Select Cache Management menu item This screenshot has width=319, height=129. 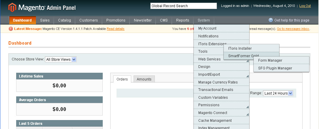222,120
